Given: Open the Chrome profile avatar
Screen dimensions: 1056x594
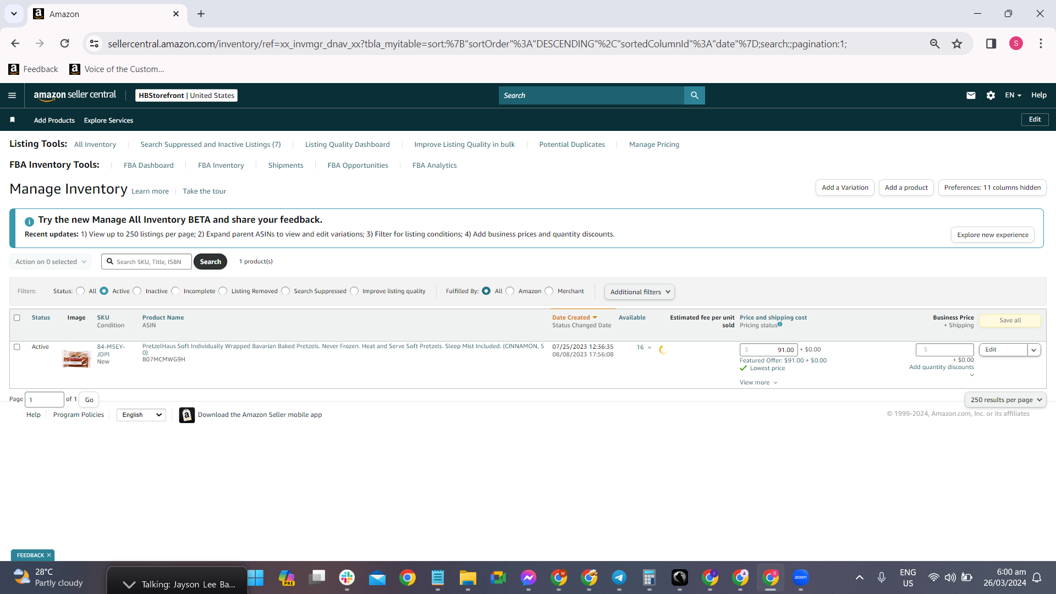Looking at the screenshot, I should click(x=1016, y=43).
